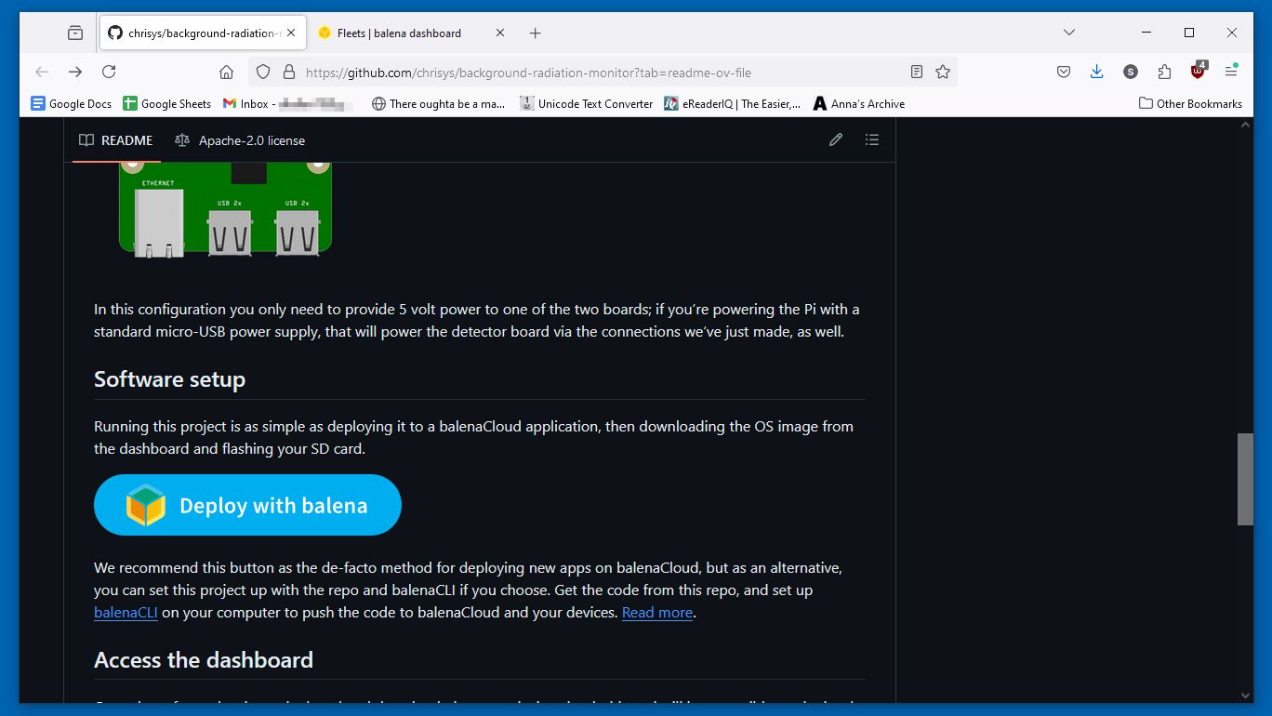
Task: Click the Deploy with balena button
Action: pos(247,505)
